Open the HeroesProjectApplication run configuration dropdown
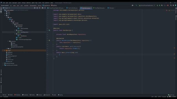This screenshot has height=99, width=177. 147,5
